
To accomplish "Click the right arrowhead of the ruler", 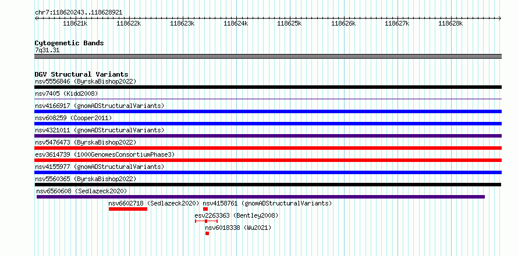I will click(x=500, y=18).
